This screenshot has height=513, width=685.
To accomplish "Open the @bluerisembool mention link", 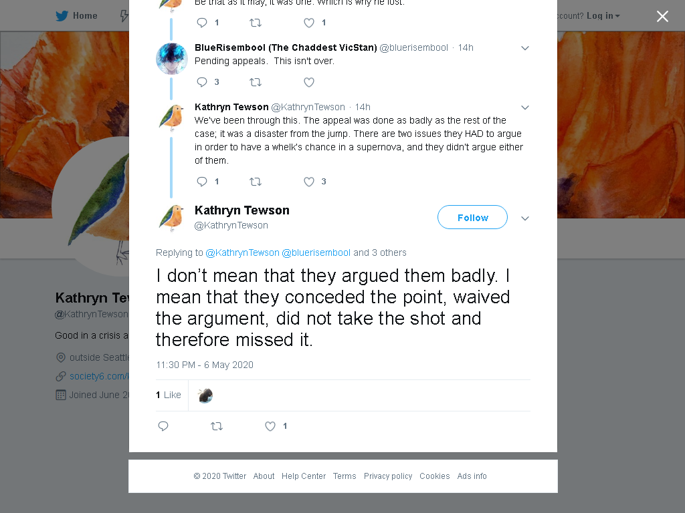I will pos(316,252).
